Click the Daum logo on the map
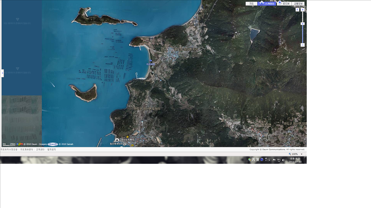The image size is (371, 208). 20,144
